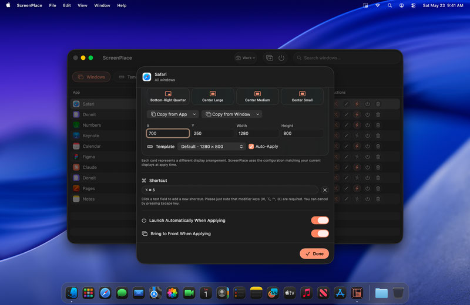Choose the Center Large position preset
This screenshot has height=305, width=470.
(x=213, y=96)
